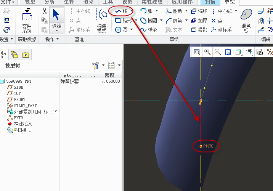Expand the Rectangle tool dropdown arrow

(x=136, y=20)
